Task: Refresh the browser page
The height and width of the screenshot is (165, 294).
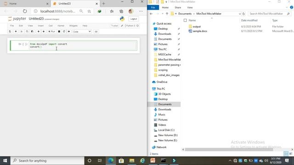Action: 25,11
